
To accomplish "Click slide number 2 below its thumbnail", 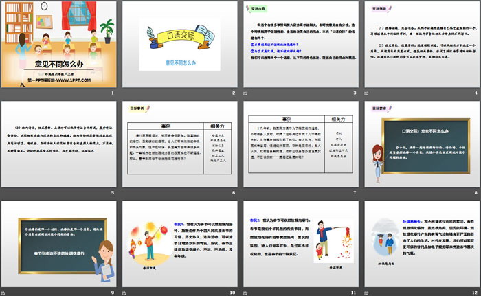I will click(x=234, y=93).
